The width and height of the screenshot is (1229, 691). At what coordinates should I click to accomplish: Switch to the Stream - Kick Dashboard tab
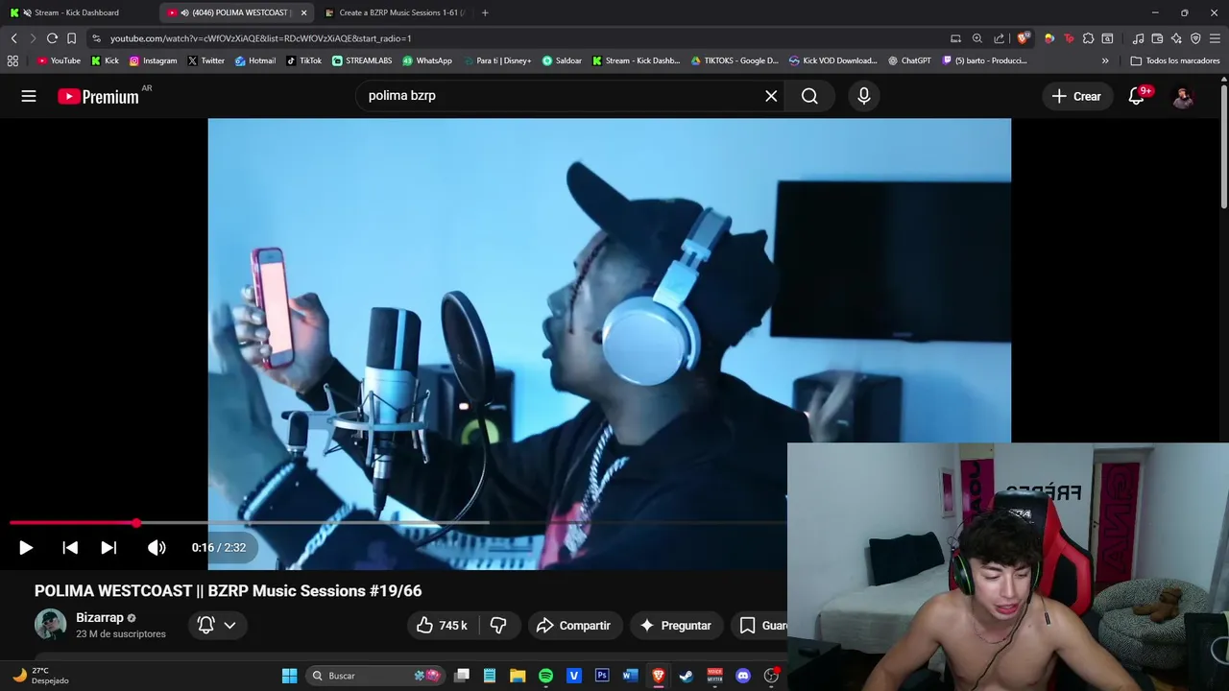tap(77, 12)
